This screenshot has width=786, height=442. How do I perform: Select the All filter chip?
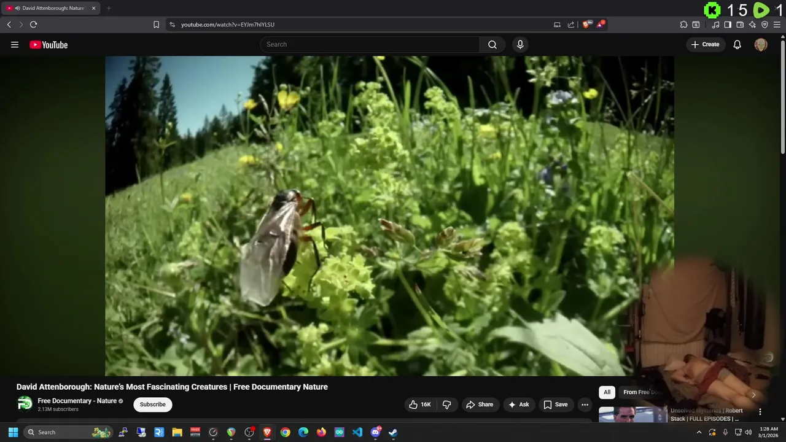click(x=607, y=392)
